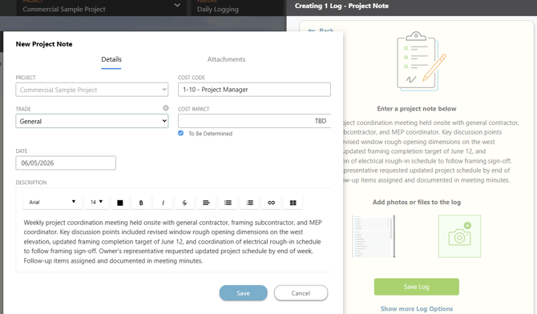The width and height of the screenshot is (537, 314).
Task: Apply italic formatting in description toolbar
Action: 163,203
